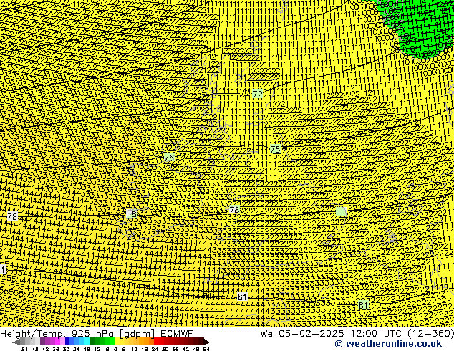Click the dark maroon arrow at legend's warm end

(x=206, y=342)
